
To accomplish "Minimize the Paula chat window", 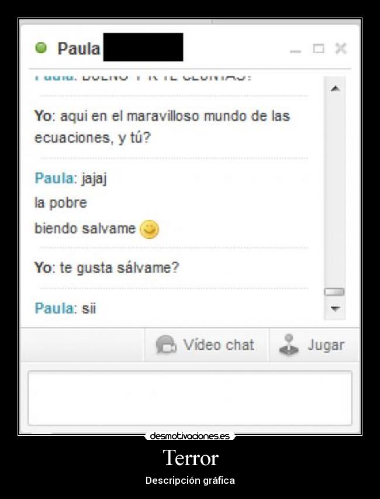I will coord(295,51).
